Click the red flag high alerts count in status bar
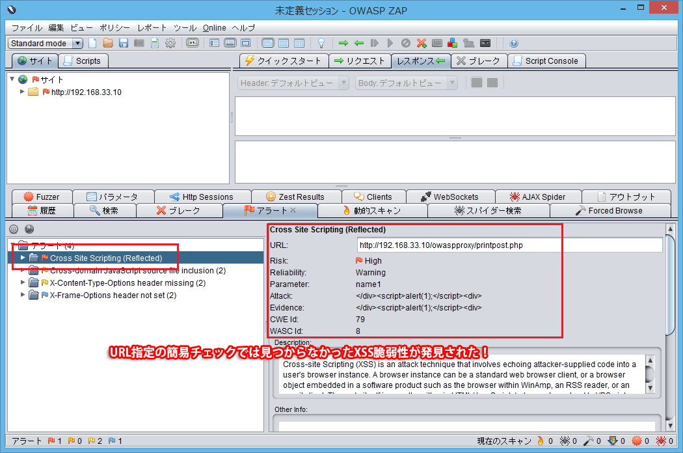 click(x=55, y=441)
